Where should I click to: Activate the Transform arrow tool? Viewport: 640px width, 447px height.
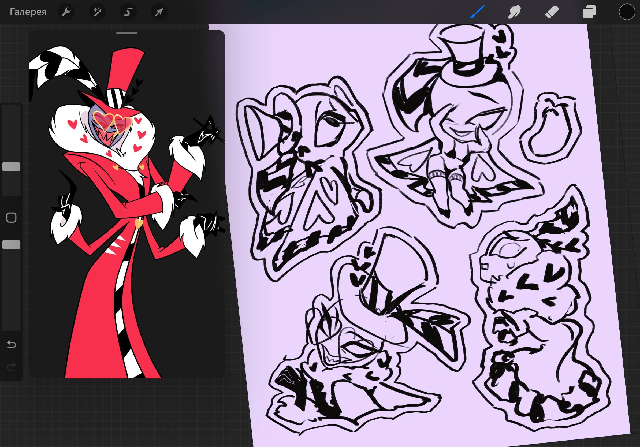[x=159, y=12]
